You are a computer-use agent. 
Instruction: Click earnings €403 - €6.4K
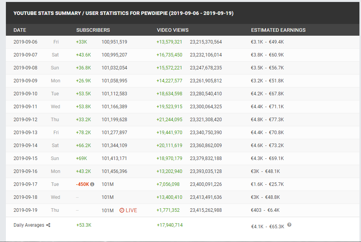click(265, 210)
